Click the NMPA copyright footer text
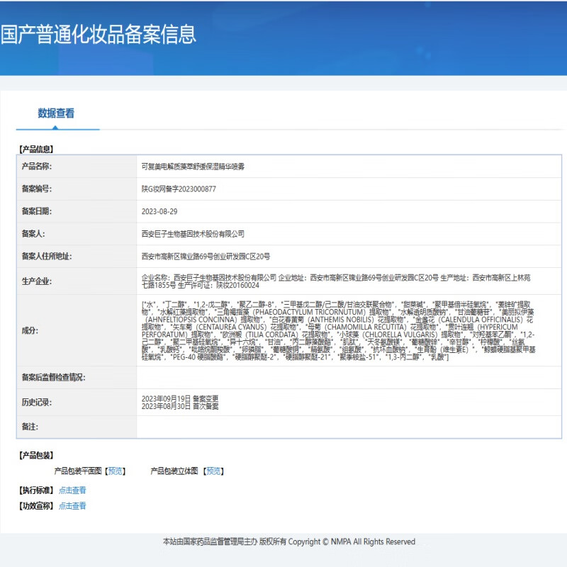567x567 pixels. coord(289,542)
